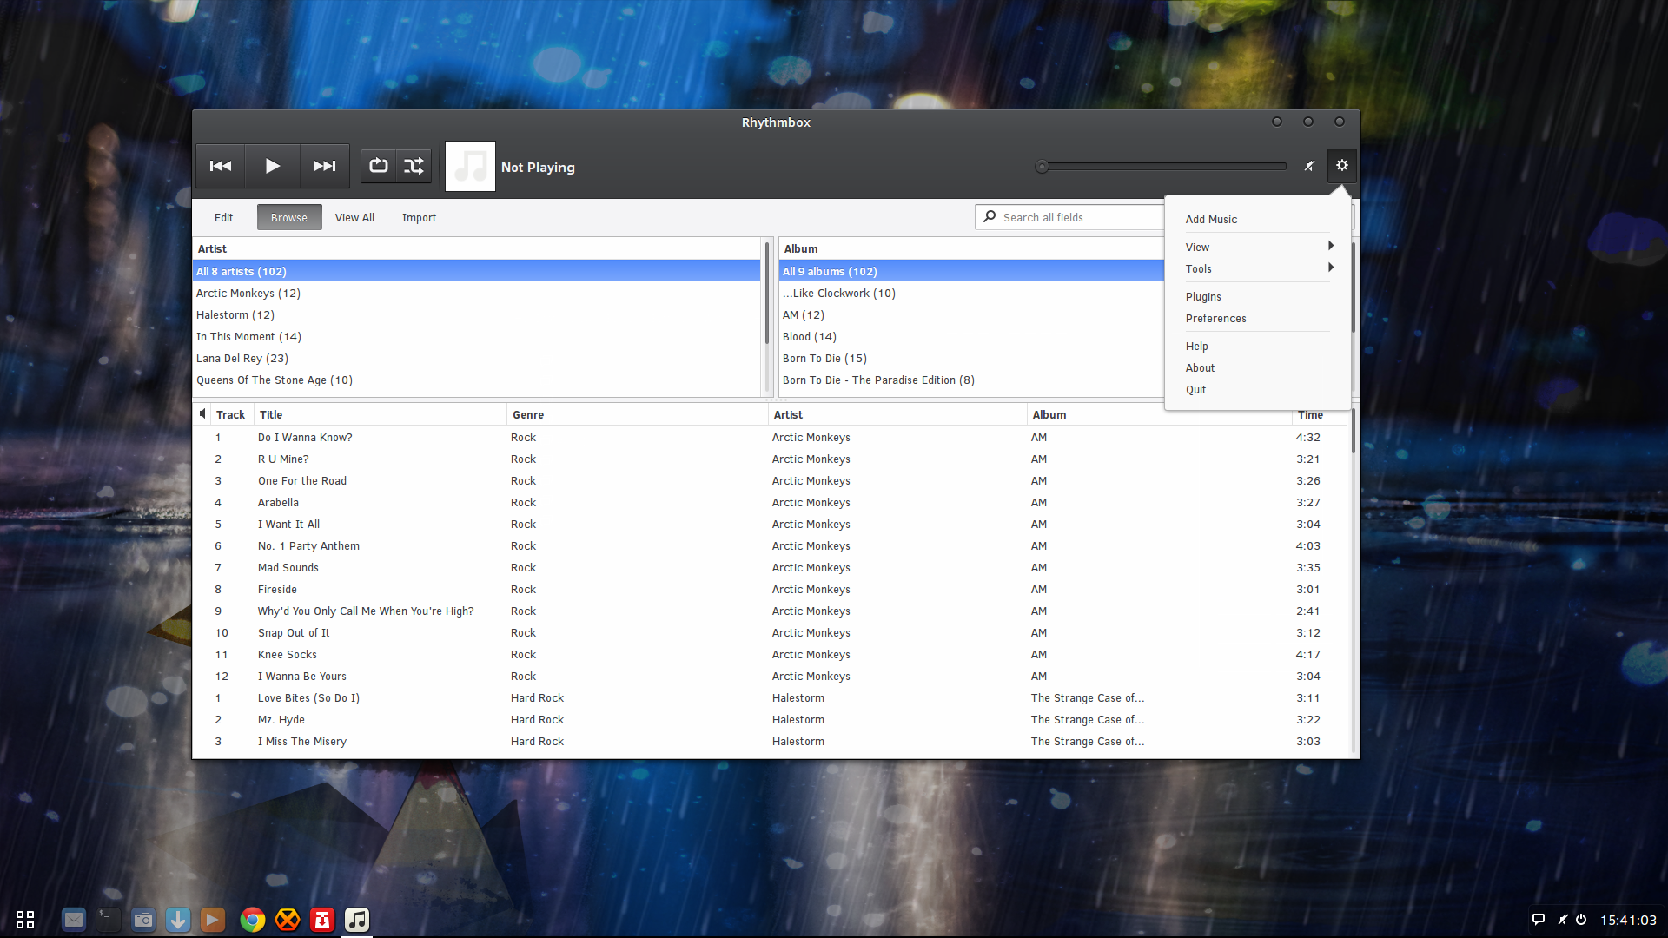1668x938 pixels.
Task: Select Halestorm (12) artist
Action: pos(476,315)
